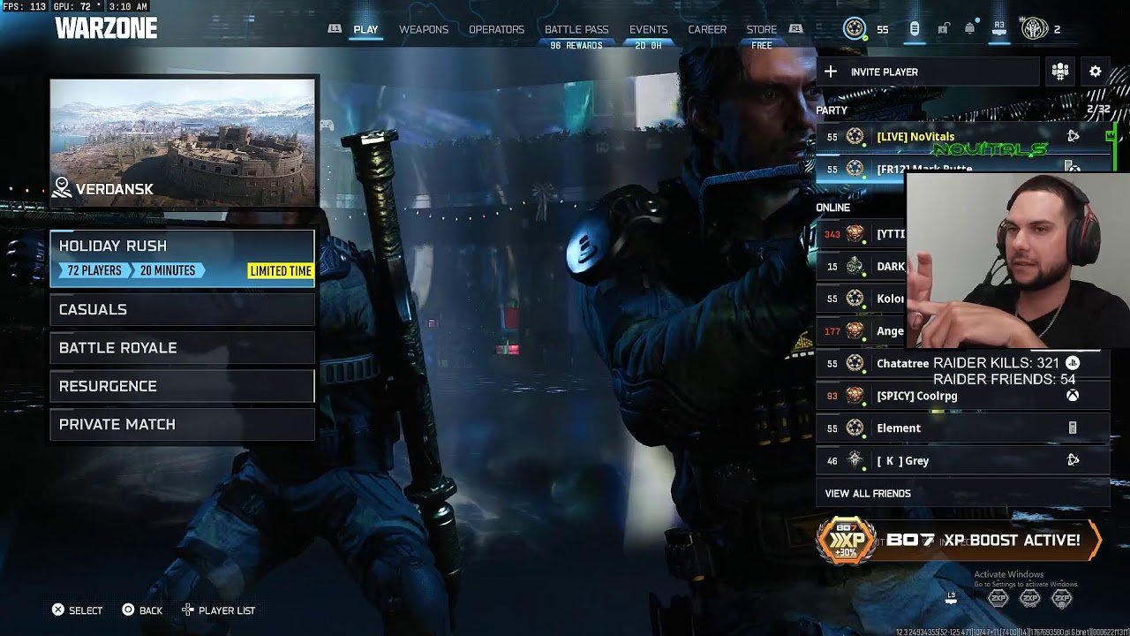Click rank emblem beside NoVitals
The width and height of the screenshot is (1130, 636).
point(855,136)
